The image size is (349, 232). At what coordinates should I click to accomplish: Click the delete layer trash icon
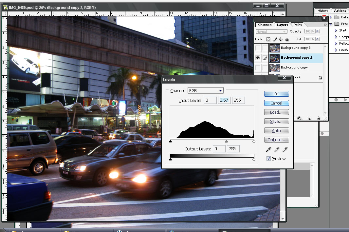point(319,118)
